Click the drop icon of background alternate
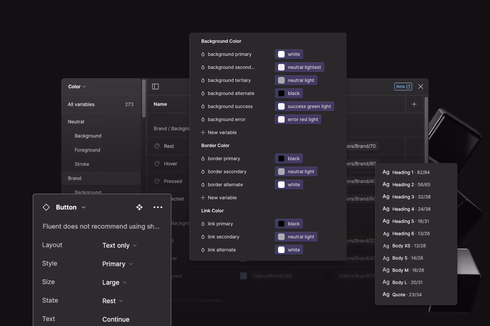The width and height of the screenshot is (490, 326). (203, 93)
